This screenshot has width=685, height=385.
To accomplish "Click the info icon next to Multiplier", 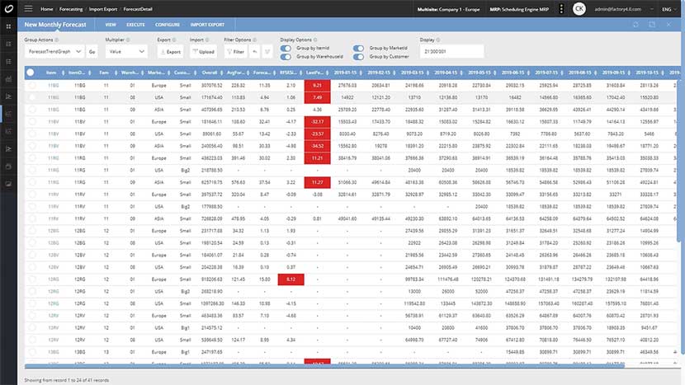I will point(128,40).
